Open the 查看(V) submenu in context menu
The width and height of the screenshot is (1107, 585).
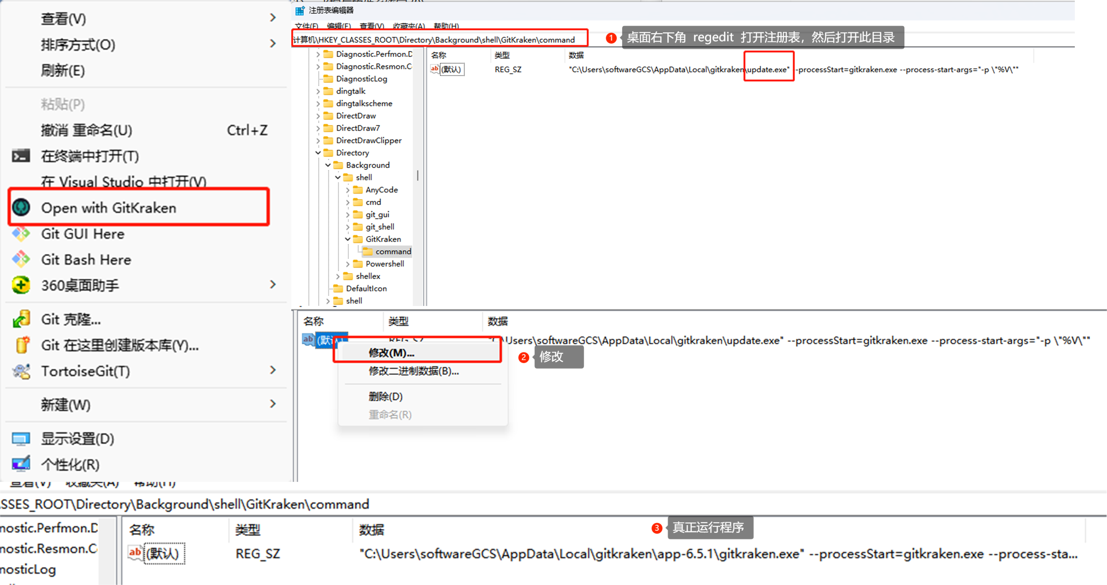pos(145,18)
